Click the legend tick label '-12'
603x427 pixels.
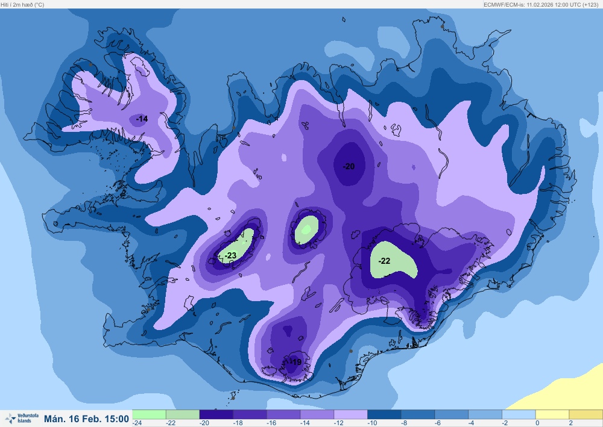click(x=338, y=423)
